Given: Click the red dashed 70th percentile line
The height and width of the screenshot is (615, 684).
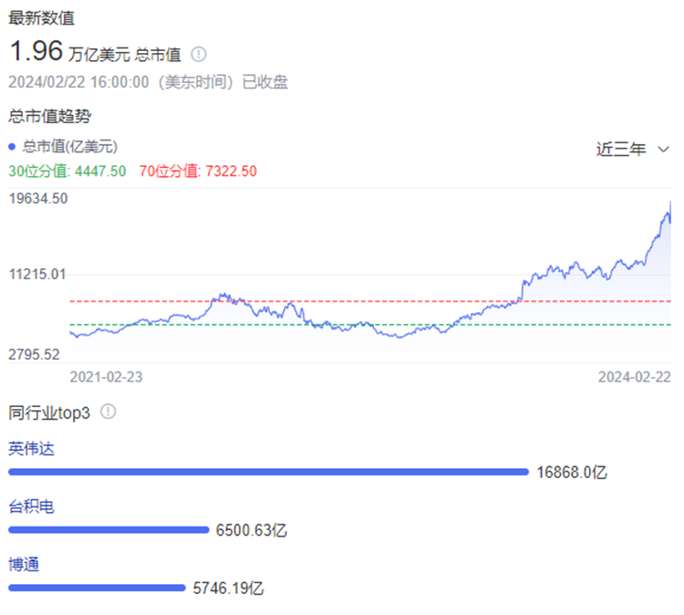Looking at the screenshot, I should (x=370, y=301).
